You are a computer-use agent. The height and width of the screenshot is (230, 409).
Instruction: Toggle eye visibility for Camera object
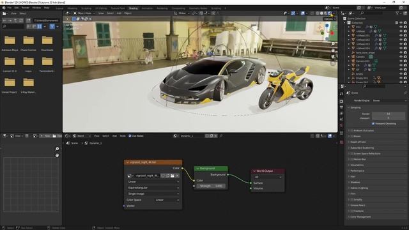click(401, 57)
